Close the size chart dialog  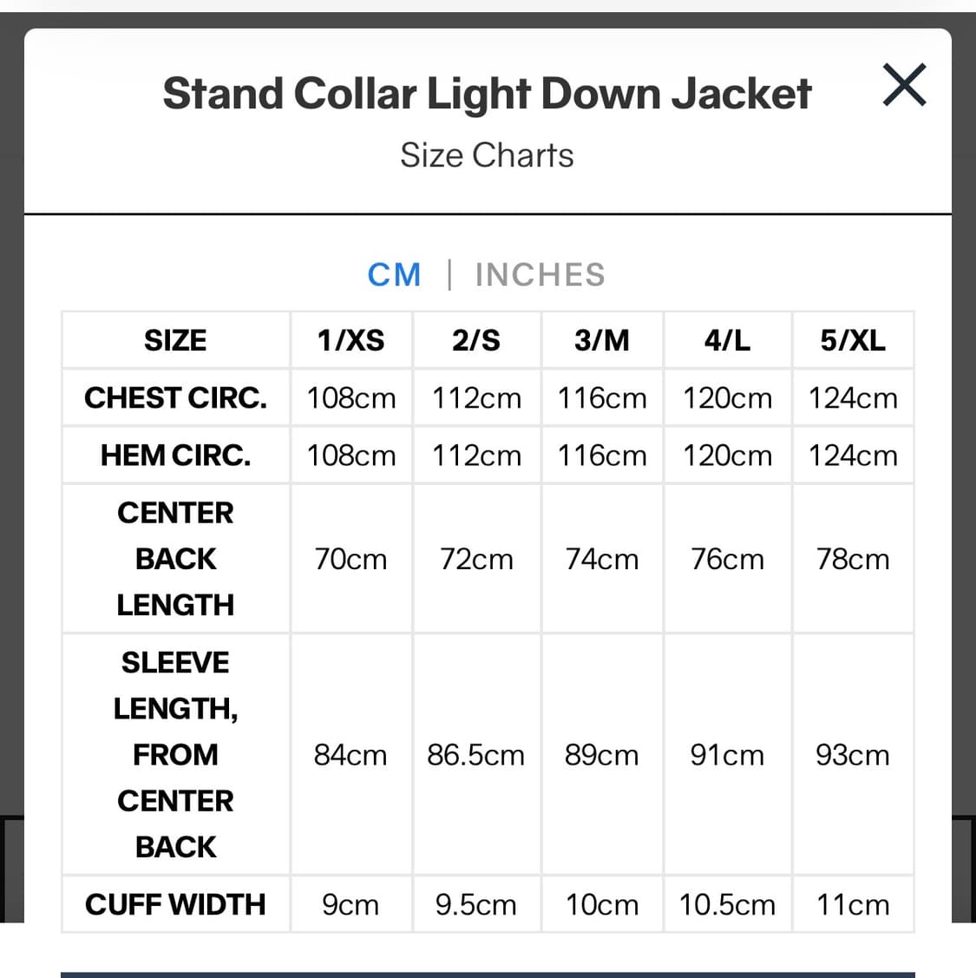pyautogui.click(x=904, y=86)
